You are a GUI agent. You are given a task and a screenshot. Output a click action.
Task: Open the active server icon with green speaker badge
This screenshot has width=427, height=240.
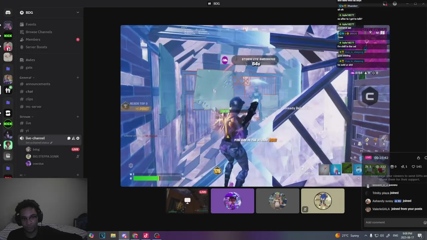(8, 90)
